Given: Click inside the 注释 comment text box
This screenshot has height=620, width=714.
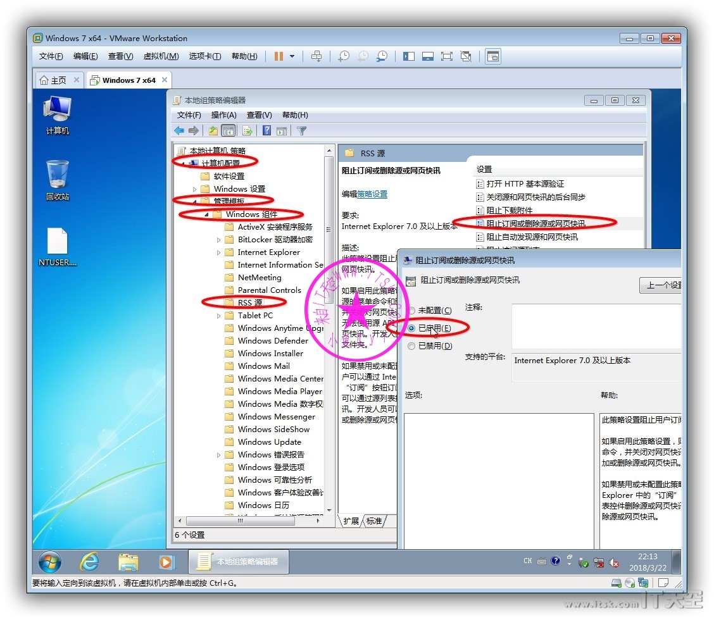Looking at the screenshot, I should pyautogui.click(x=595, y=326).
